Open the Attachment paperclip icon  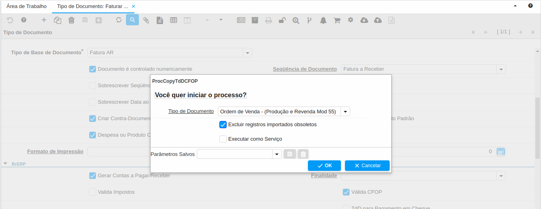click(146, 20)
